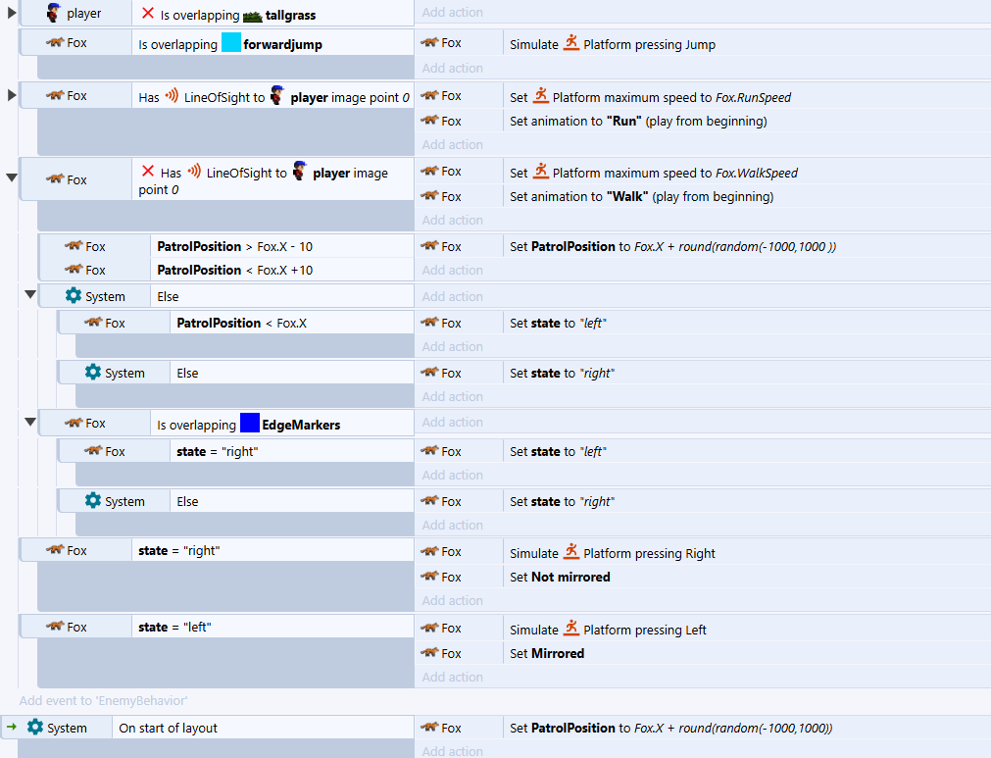The width and height of the screenshot is (991, 758).
Task: Click Add action below Set Mirrored
Action: [x=452, y=678]
